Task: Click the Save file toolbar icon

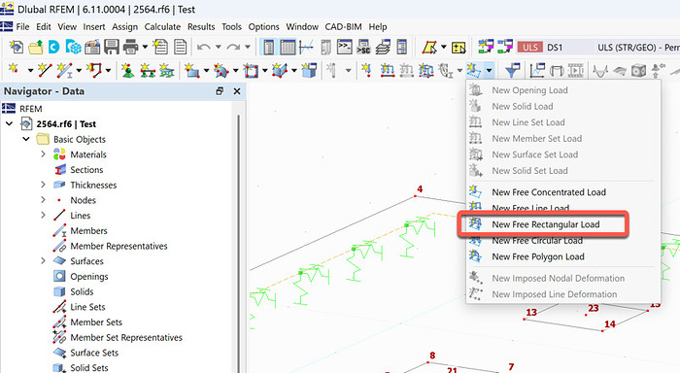Action: click(x=112, y=47)
